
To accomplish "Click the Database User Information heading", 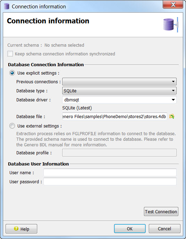I will [38, 164].
